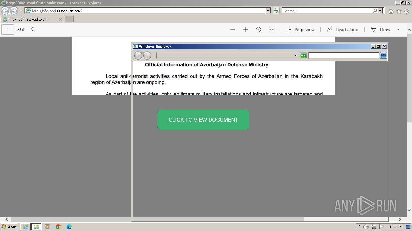Close the info-mod.firstcloudit.com tab

[x=60, y=19]
